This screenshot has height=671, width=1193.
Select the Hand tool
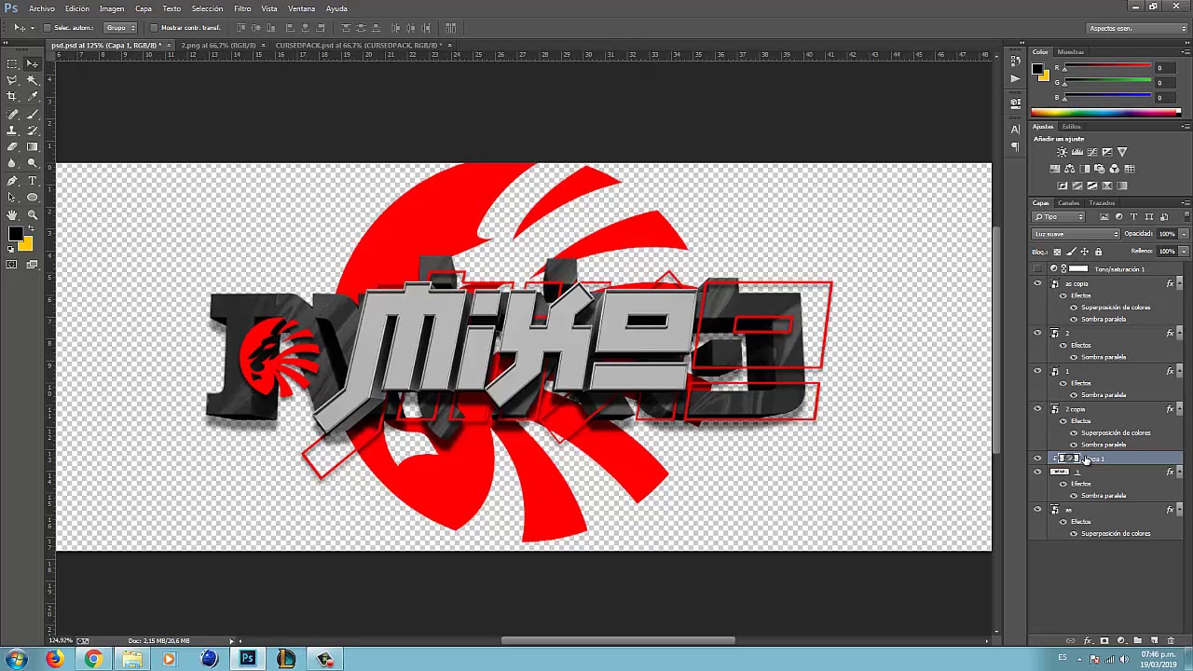12,214
